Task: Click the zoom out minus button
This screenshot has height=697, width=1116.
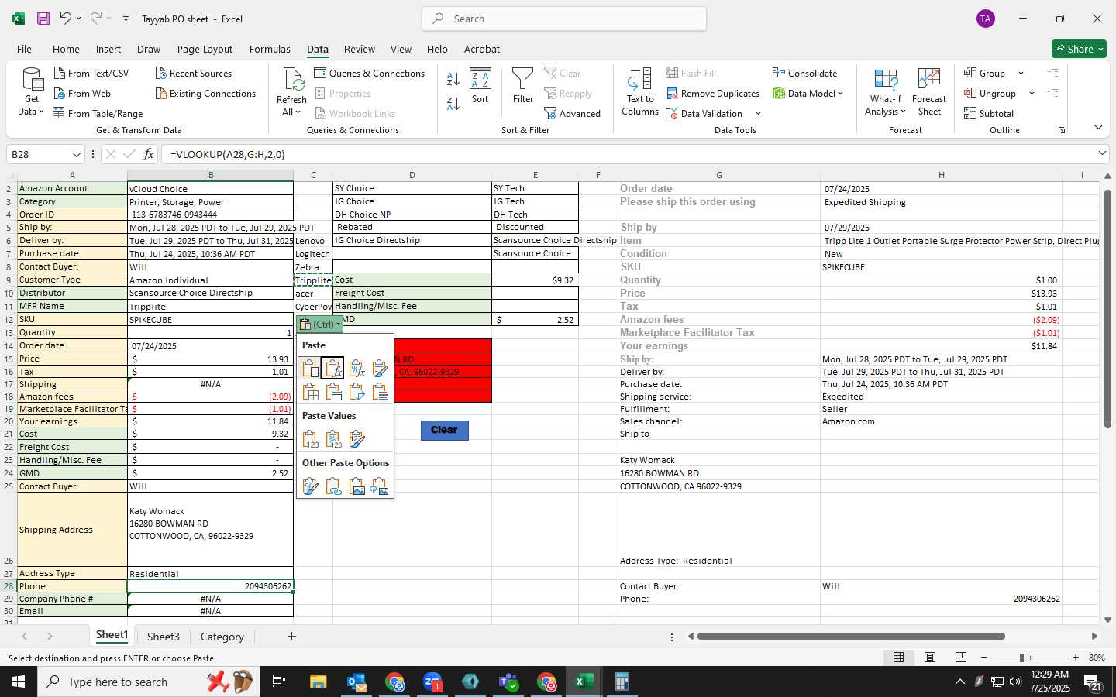Action: pyautogui.click(x=984, y=658)
